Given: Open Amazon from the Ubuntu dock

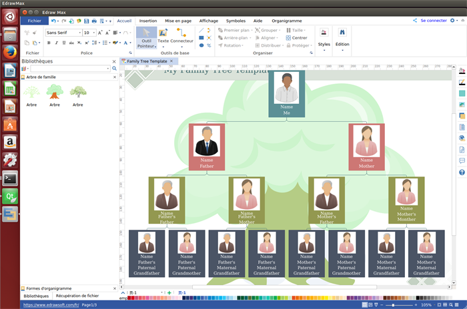Looking at the screenshot, I should point(10,142).
